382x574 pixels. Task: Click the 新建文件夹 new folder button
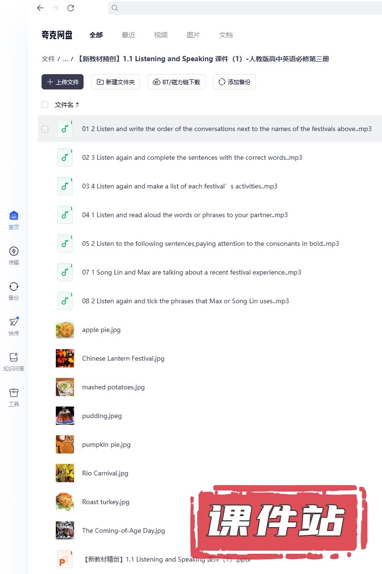click(116, 82)
